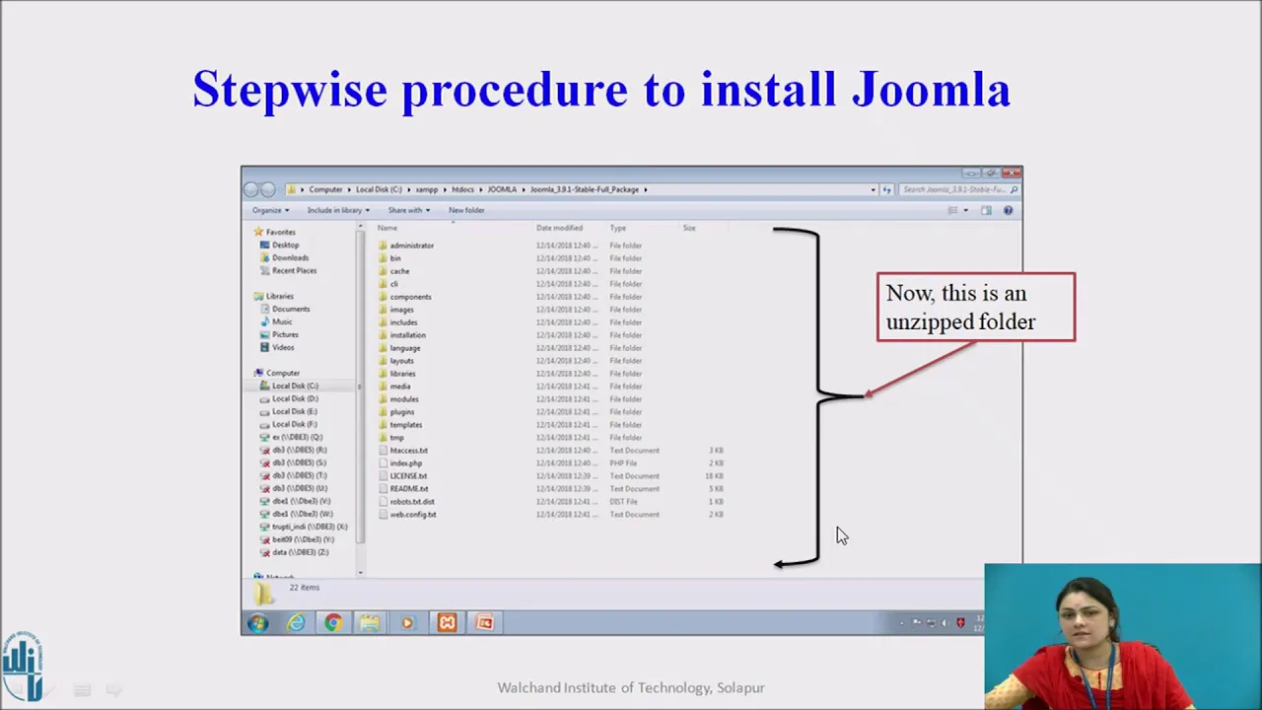Click the Help question mark icon

tap(1008, 210)
